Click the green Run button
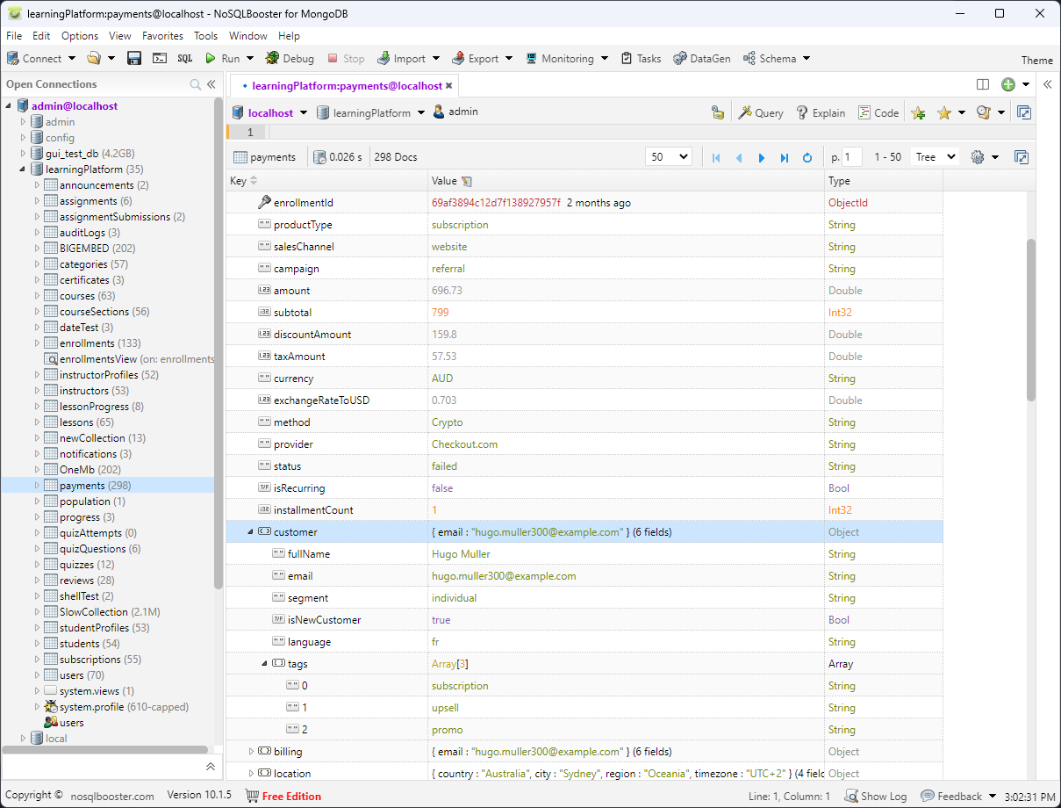The height and width of the screenshot is (808, 1061). (222, 59)
